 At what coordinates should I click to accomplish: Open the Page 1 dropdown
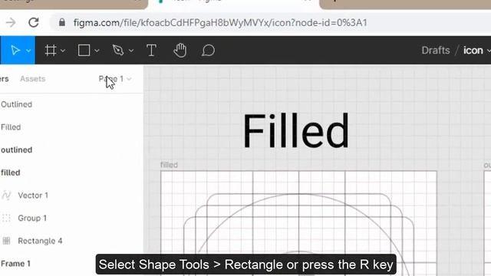pyautogui.click(x=115, y=79)
